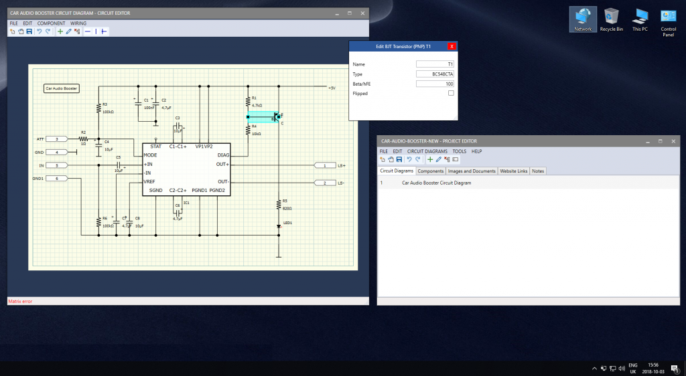
Task: Open HELP menu in Project Editor
Action: (476, 151)
